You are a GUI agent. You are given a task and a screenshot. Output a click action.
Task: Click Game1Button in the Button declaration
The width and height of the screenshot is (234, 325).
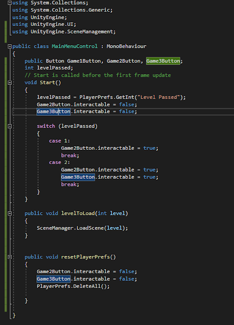84,61
